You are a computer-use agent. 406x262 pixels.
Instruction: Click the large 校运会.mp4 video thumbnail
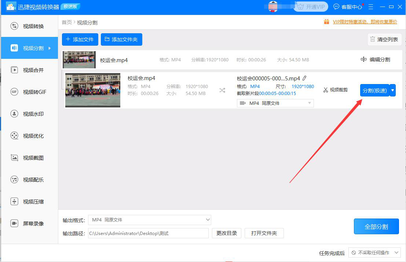(x=93, y=90)
